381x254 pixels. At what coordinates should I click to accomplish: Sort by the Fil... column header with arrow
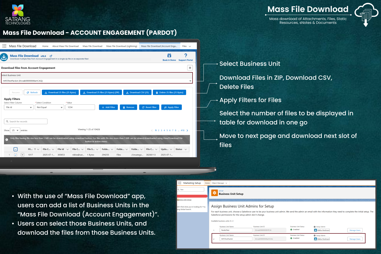tap(34, 149)
